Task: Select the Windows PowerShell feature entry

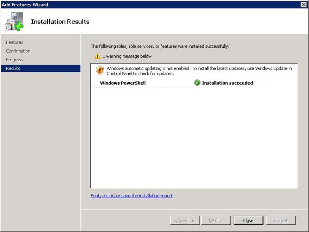Action: (123, 83)
